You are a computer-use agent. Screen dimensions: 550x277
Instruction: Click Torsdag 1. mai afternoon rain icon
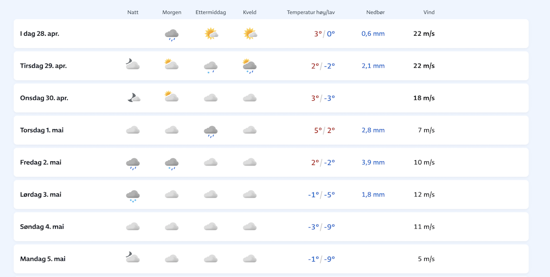pyautogui.click(x=211, y=131)
